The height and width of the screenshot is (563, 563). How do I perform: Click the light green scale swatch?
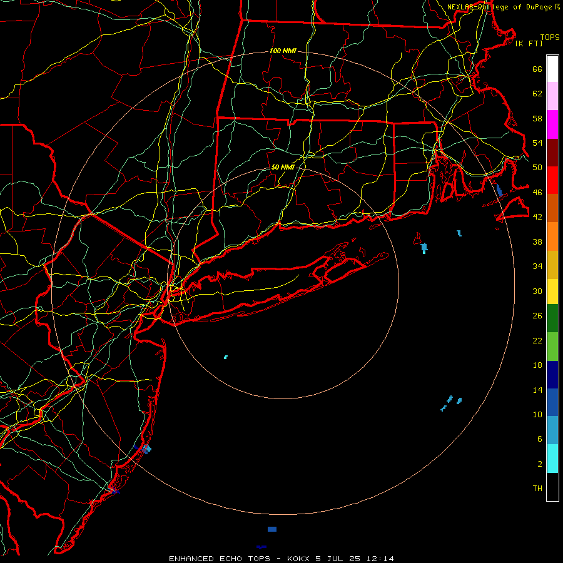coord(552,347)
